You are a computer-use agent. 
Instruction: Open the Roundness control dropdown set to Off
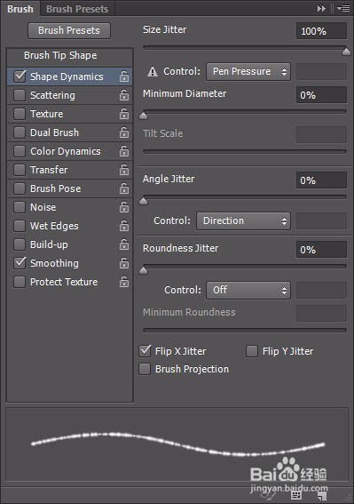(248, 291)
